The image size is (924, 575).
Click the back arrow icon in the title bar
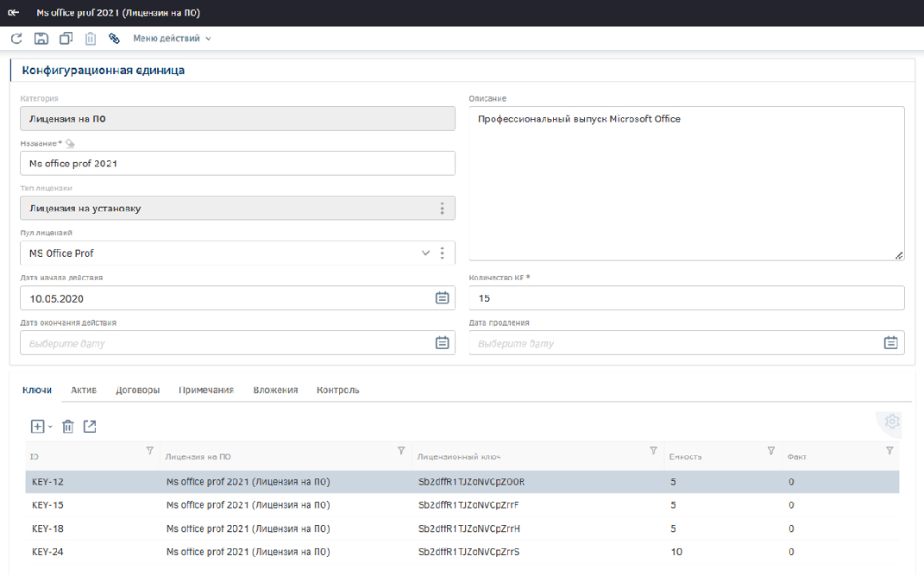pyautogui.click(x=14, y=13)
